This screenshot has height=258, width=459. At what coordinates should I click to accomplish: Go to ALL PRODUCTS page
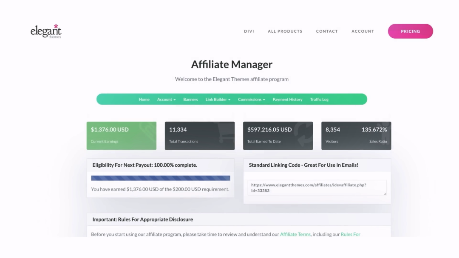tap(285, 31)
